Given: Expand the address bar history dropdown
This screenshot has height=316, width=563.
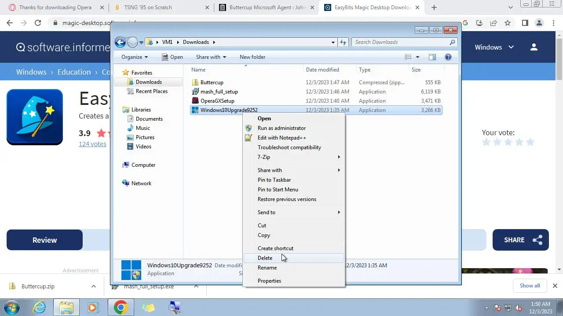Looking at the screenshot, I should (x=333, y=42).
